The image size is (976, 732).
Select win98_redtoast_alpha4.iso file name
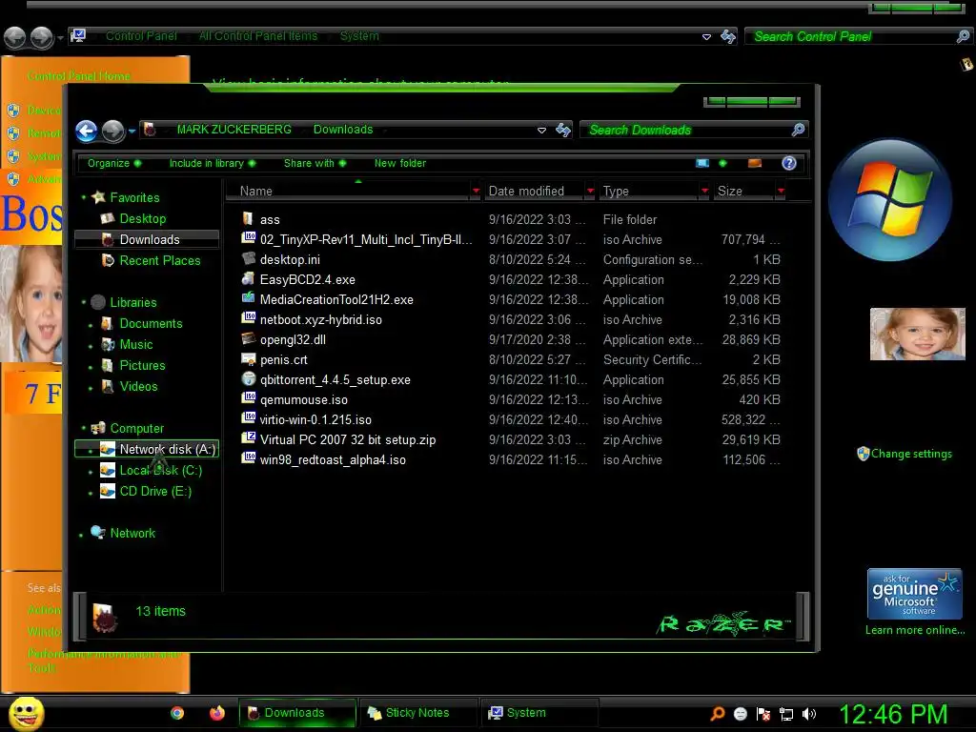(x=333, y=460)
